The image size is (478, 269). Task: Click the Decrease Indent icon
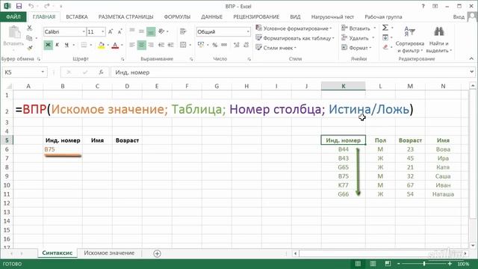click(x=161, y=45)
